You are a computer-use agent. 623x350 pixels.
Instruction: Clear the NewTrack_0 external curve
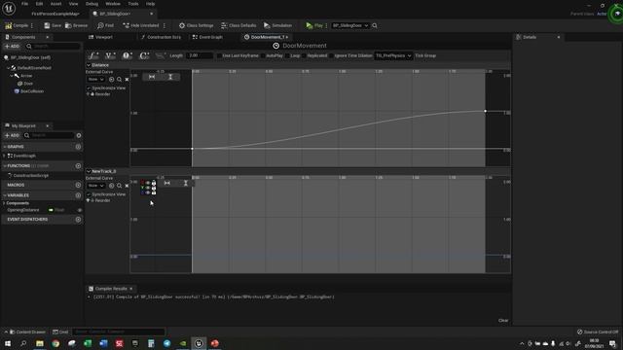[127, 186]
